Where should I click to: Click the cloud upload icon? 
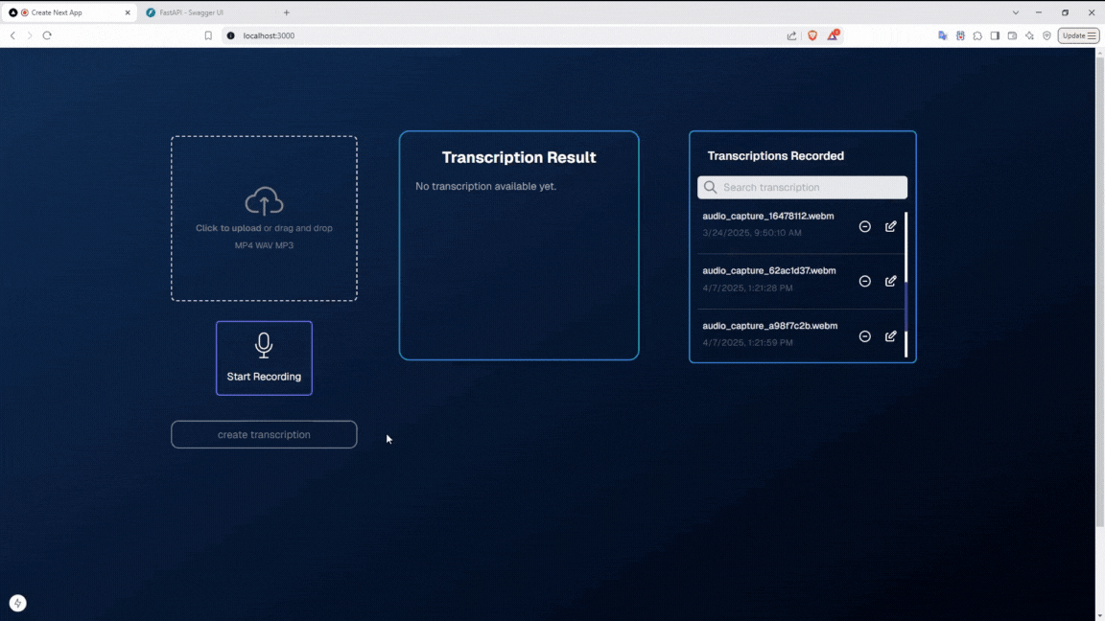click(x=264, y=201)
